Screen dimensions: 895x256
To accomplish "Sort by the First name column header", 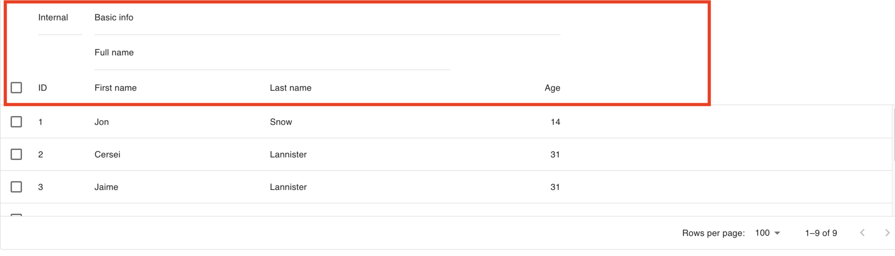I will click(x=115, y=88).
